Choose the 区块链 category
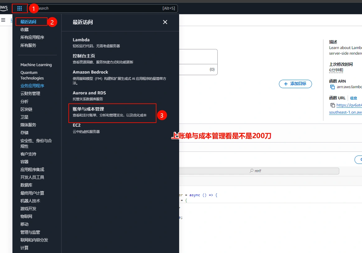Image resolution: width=362 pixels, height=253 pixels. tap(26, 109)
